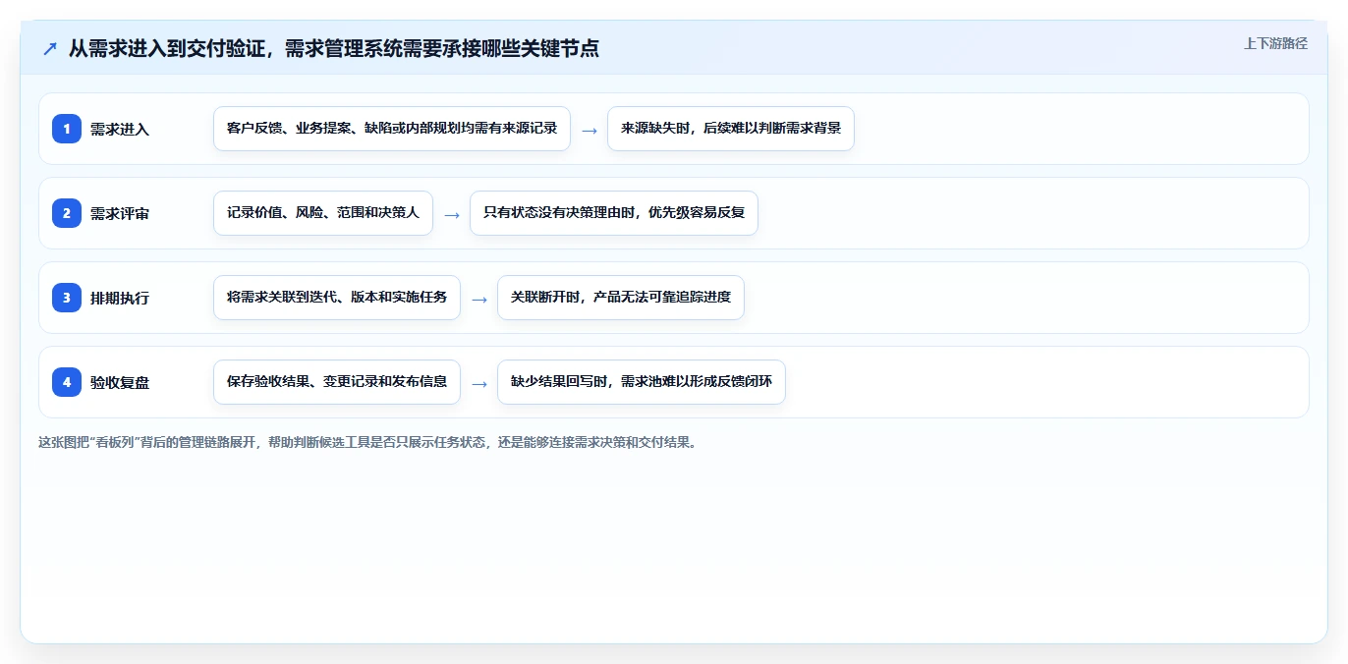Click the box 客户反馈、业务提案、缺陷或内部规划均需有来源记录
Viewport: 1348px width, 664px height.
coord(392,129)
